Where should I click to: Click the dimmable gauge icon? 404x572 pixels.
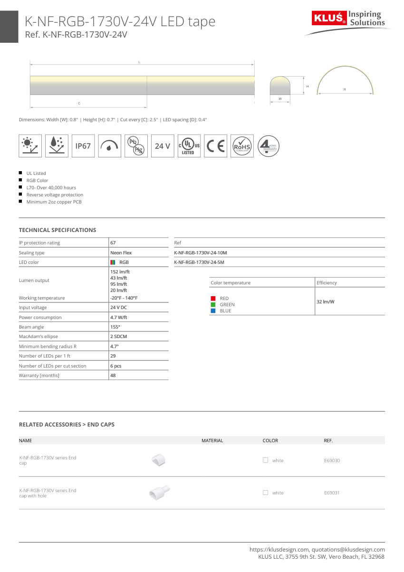[110, 146]
